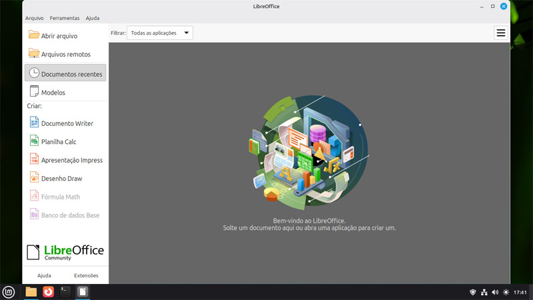This screenshot has width=533, height=300.
Task: Click the Modelos template icon
Action: coord(34,91)
